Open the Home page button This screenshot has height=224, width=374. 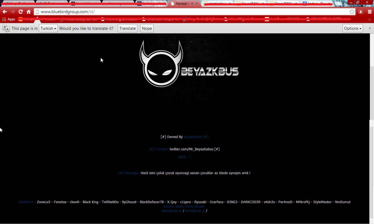(29, 12)
